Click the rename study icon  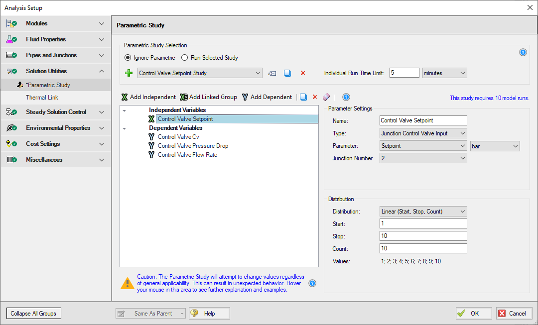[x=272, y=73]
